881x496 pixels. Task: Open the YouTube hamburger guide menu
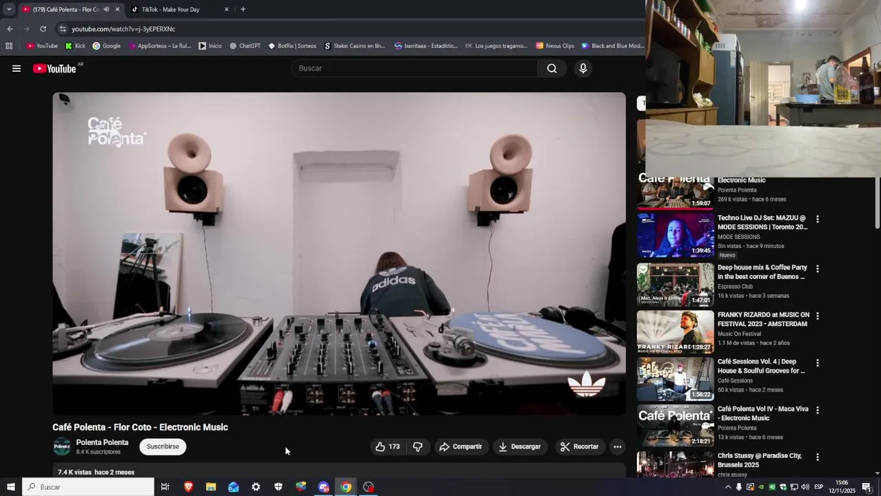(x=17, y=68)
